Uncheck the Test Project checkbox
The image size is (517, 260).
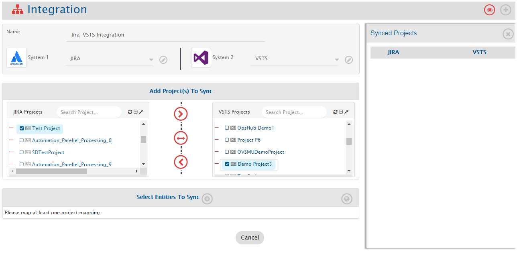22,128
